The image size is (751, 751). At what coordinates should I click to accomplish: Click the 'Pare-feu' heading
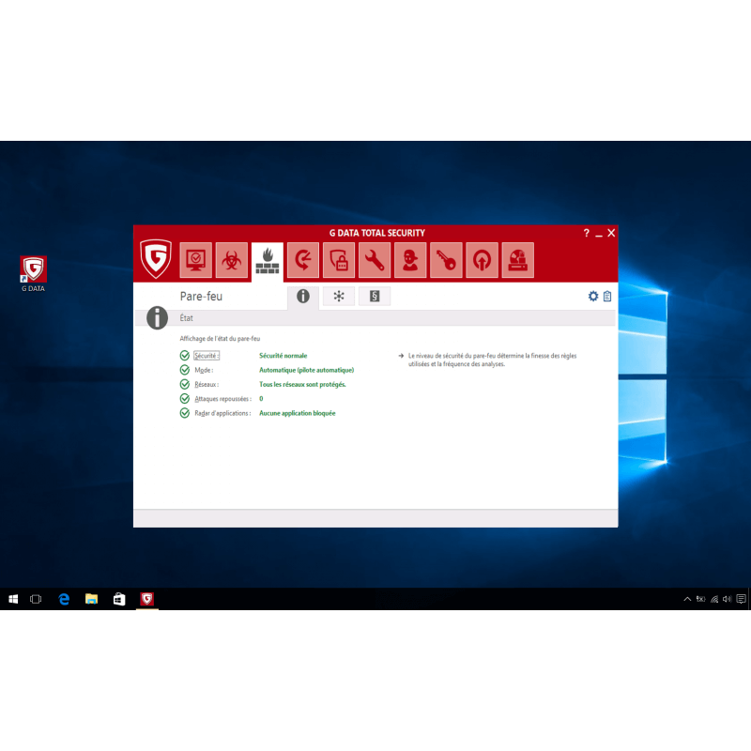click(x=201, y=297)
